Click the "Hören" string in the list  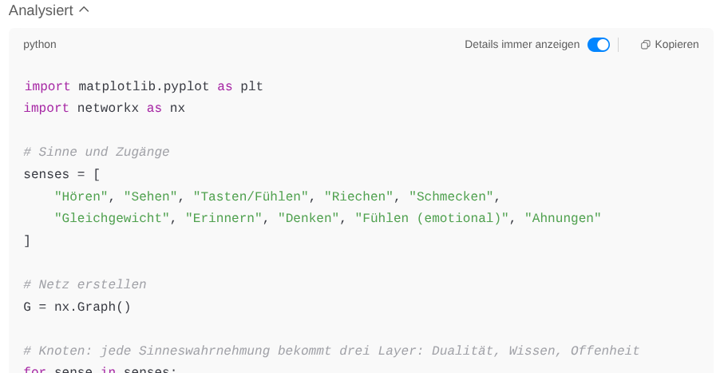[x=81, y=196]
